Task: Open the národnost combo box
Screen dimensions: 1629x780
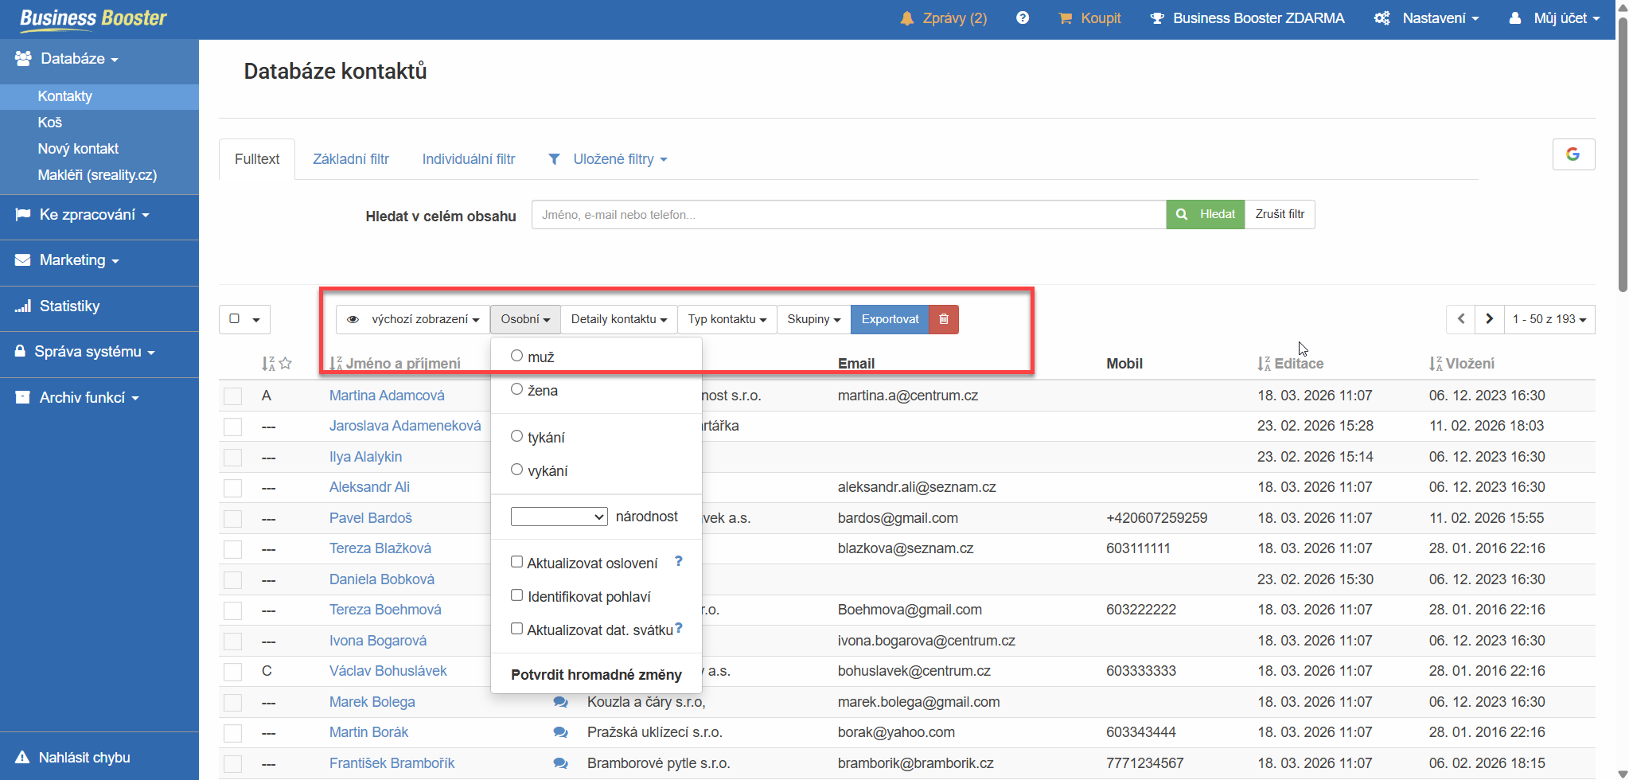Action: pyautogui.click(x=559, y=517)
